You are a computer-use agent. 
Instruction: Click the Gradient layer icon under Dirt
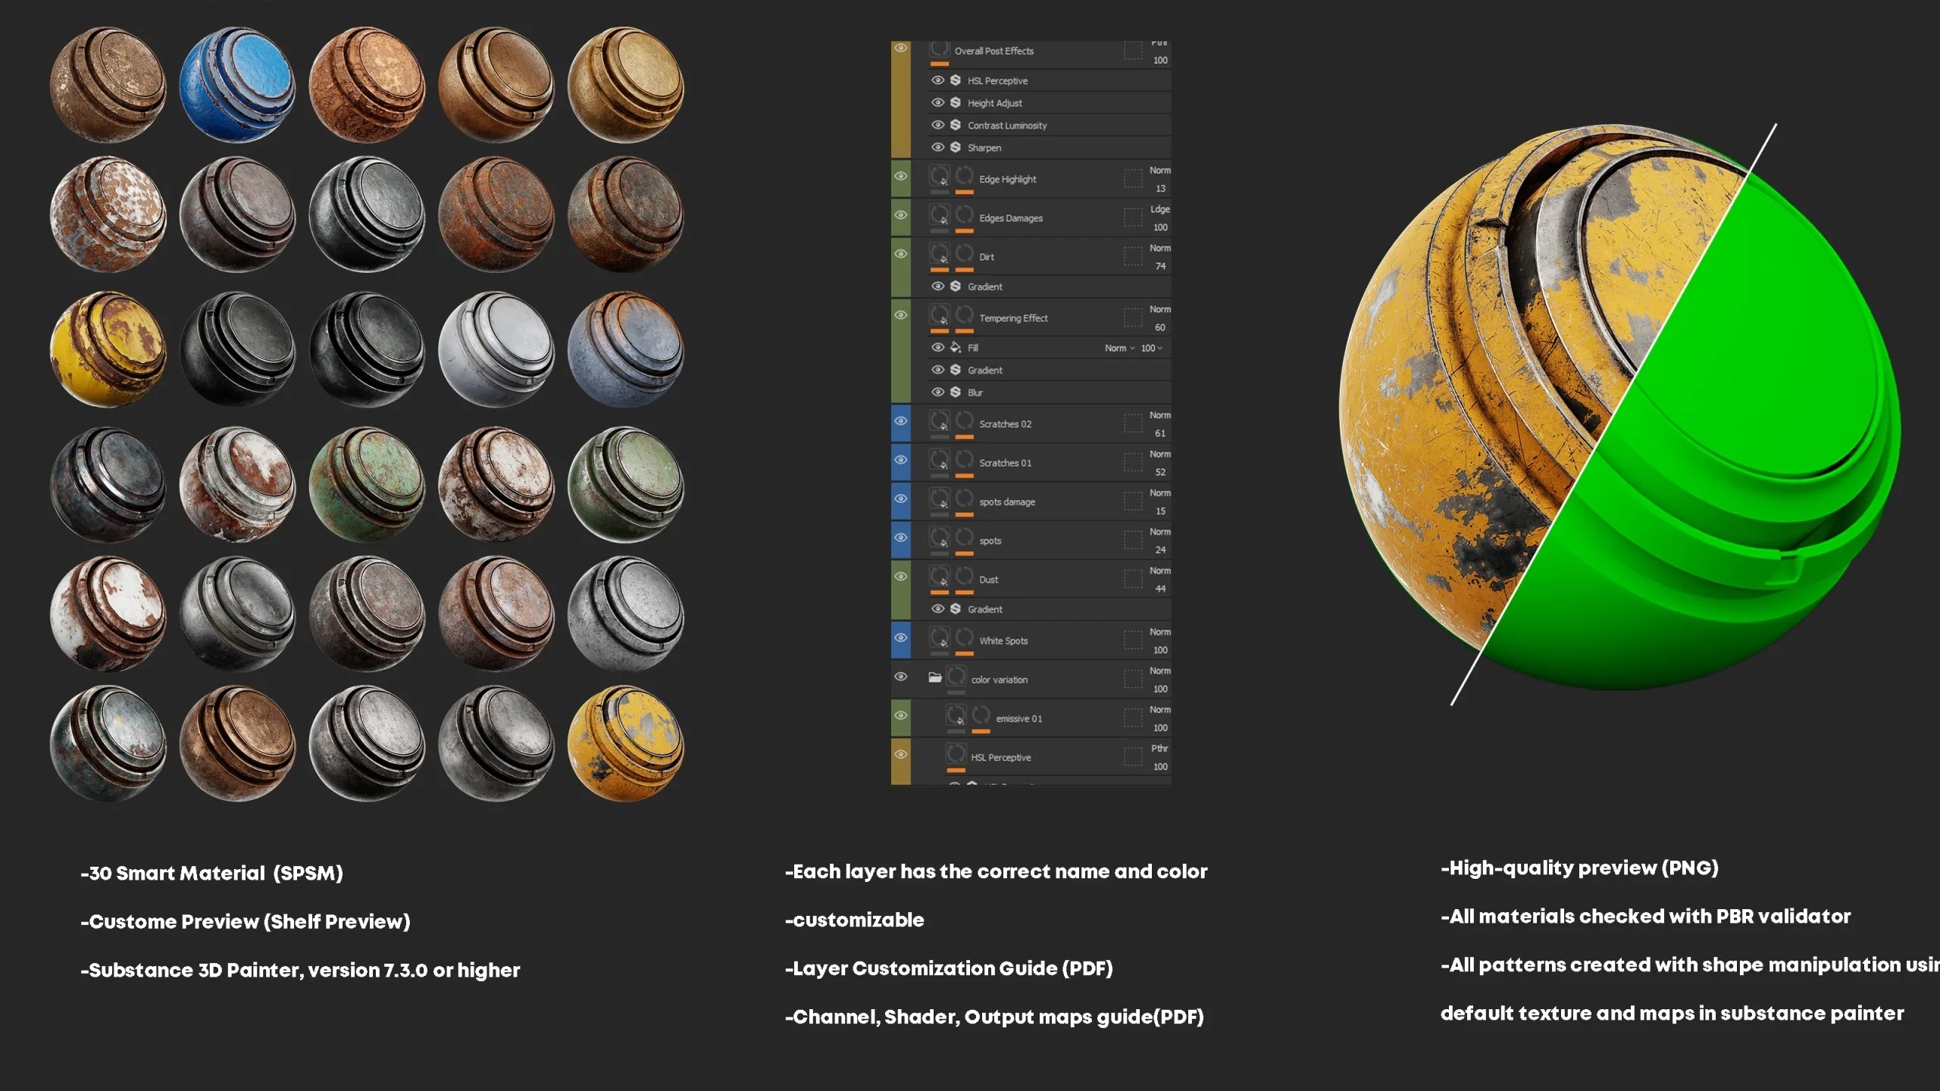coord(956,286)
